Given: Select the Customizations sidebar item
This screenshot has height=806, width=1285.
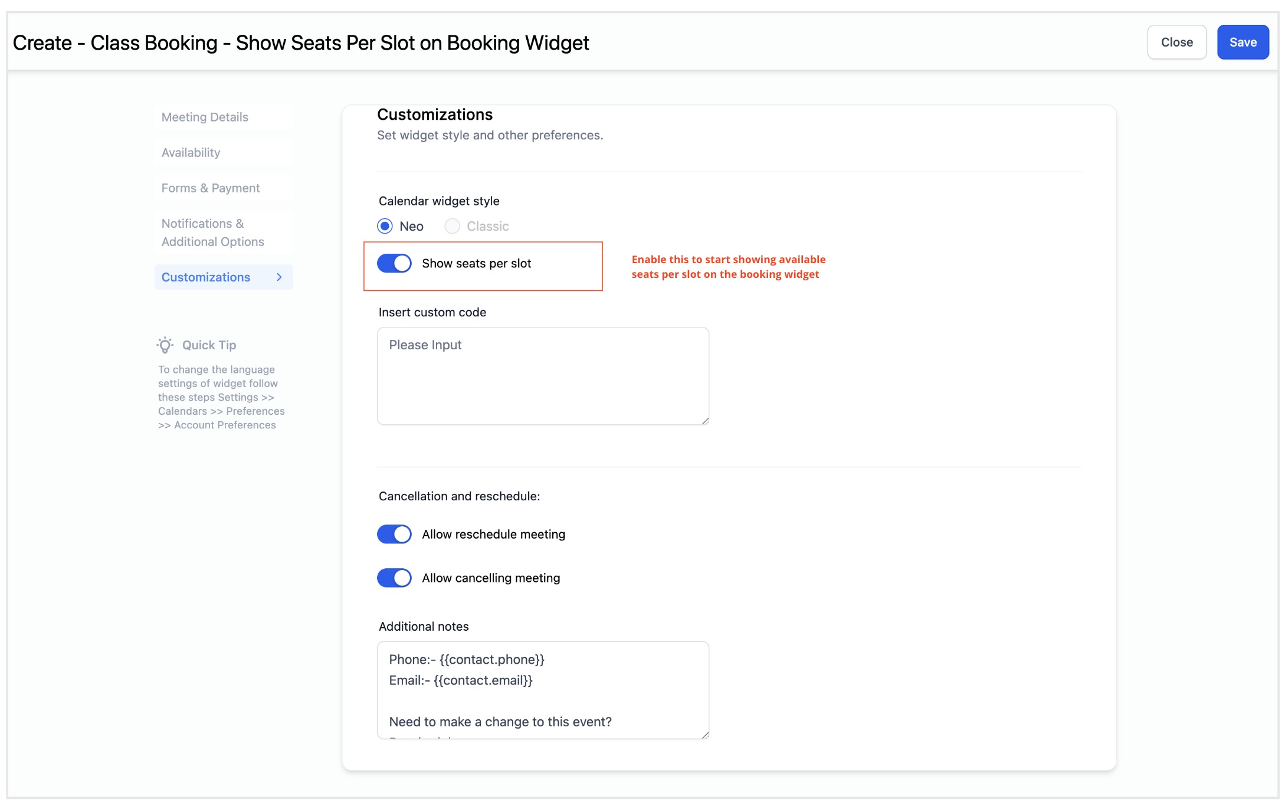Looking at the screenshot, I should (206, 277).
